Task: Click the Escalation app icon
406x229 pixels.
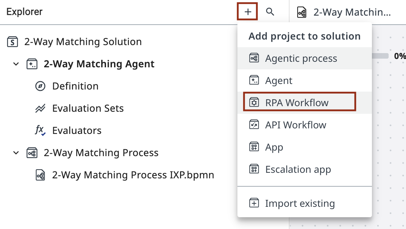Action: (254, 169)
